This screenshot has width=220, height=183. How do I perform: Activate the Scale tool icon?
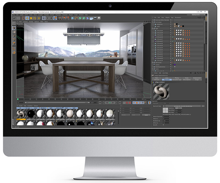pos(31,18)
